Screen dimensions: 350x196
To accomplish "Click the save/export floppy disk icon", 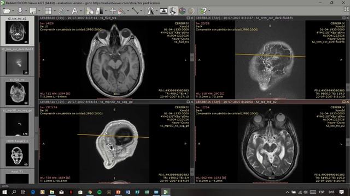I will tap(33, 11).
